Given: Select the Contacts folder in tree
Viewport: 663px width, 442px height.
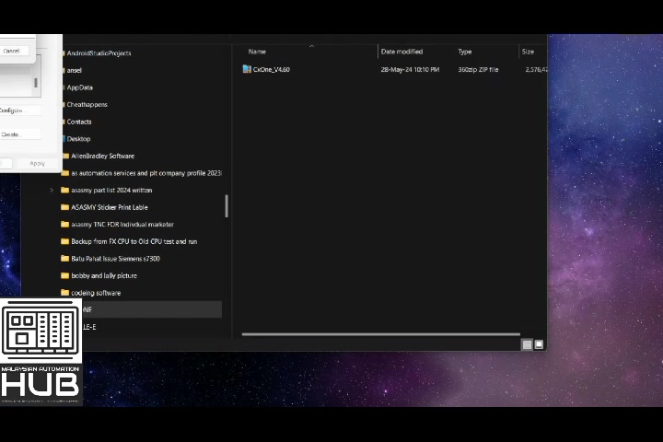Looking at the screenshot, I should 79,122.
